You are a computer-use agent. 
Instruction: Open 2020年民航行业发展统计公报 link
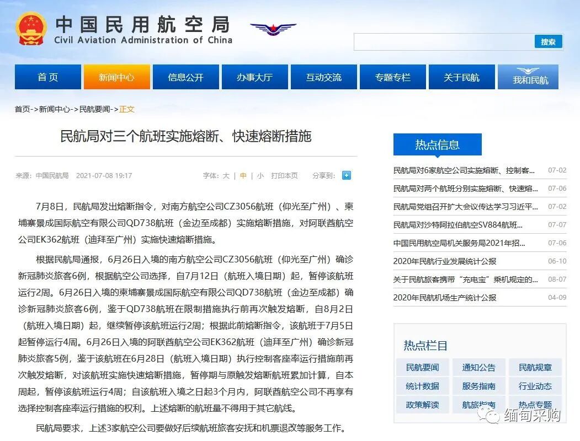click(445, 261)
